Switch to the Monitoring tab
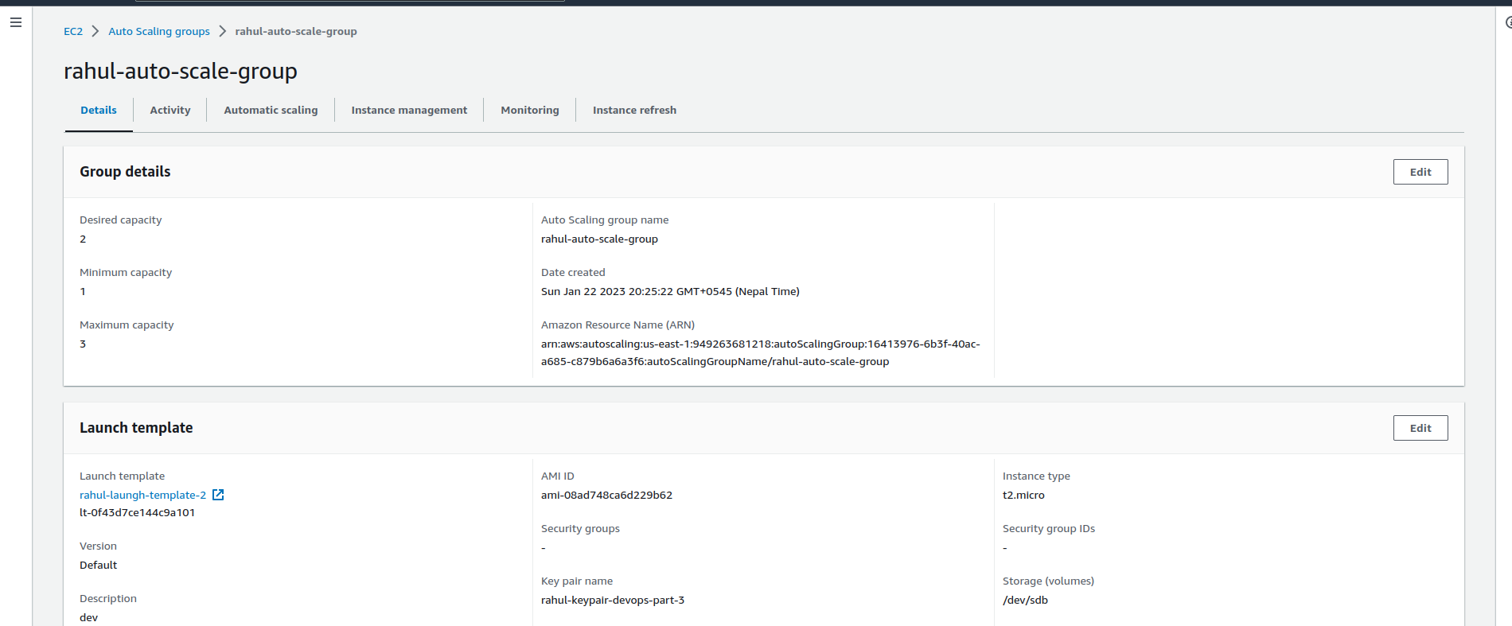1512x626 pixels. click(530, 111)
